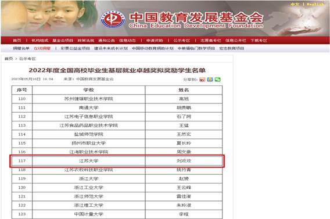The image size is (330, 219).
Task: Go to the 下载专区 section
Action: click(x=259, y=41)
